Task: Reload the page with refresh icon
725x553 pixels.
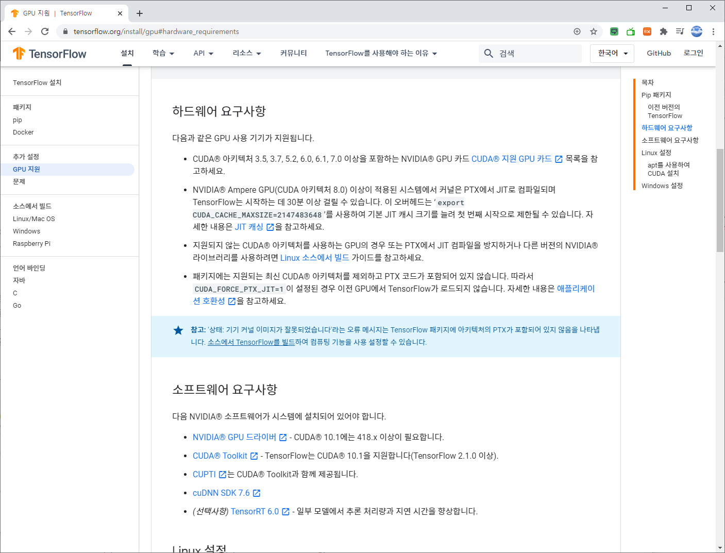Action: pyautogui.click(x=45, y=31)
